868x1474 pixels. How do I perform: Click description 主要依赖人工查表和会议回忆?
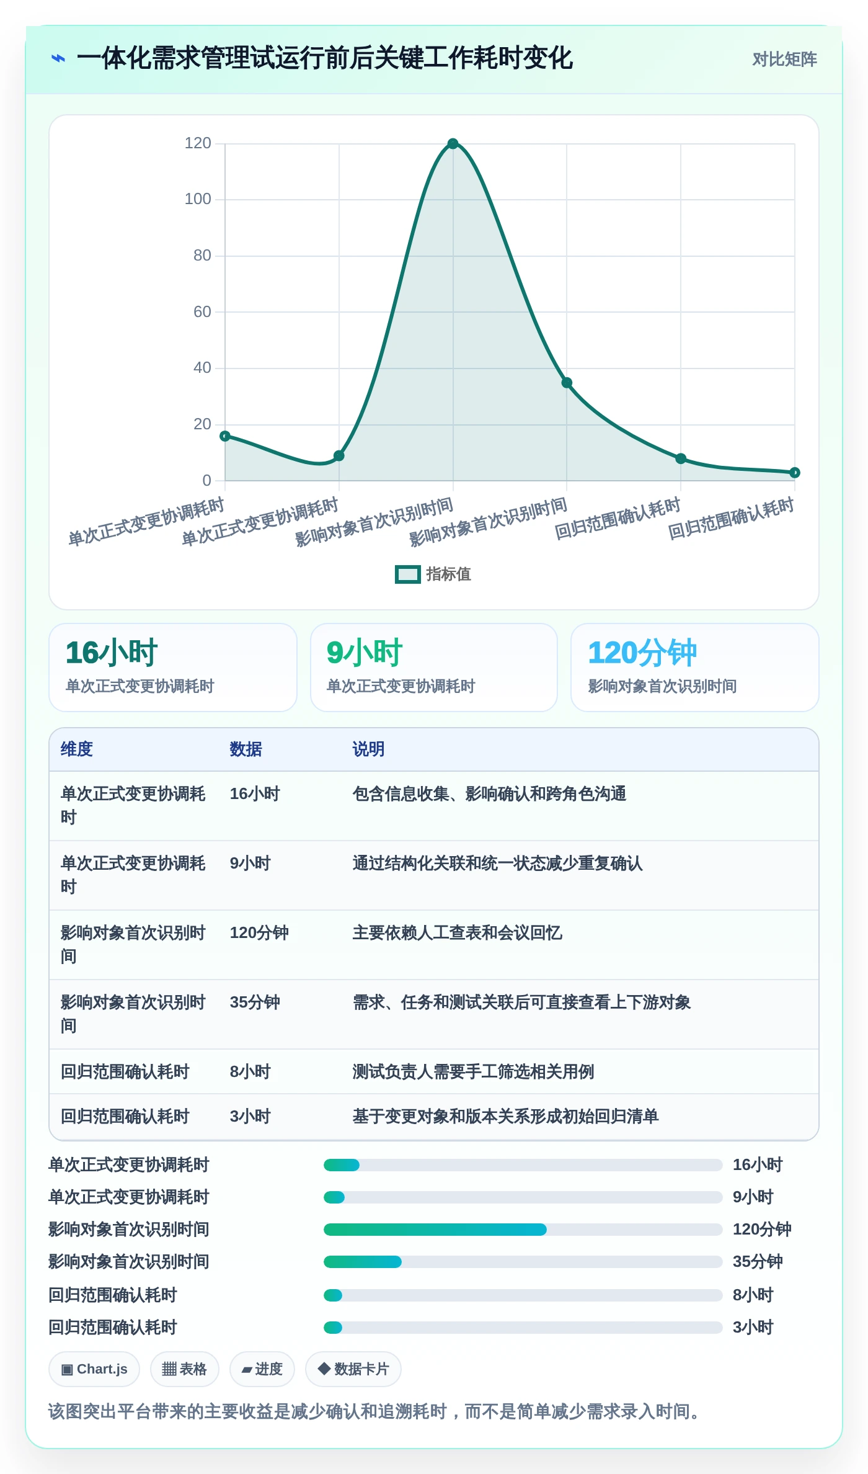(x=457, y=933)
